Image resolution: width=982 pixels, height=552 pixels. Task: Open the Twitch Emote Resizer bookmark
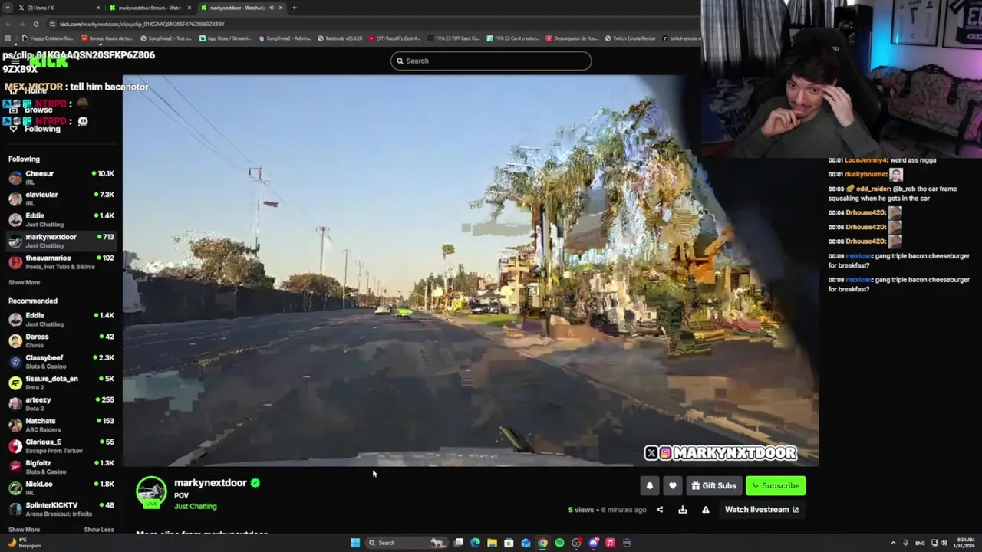631,38
